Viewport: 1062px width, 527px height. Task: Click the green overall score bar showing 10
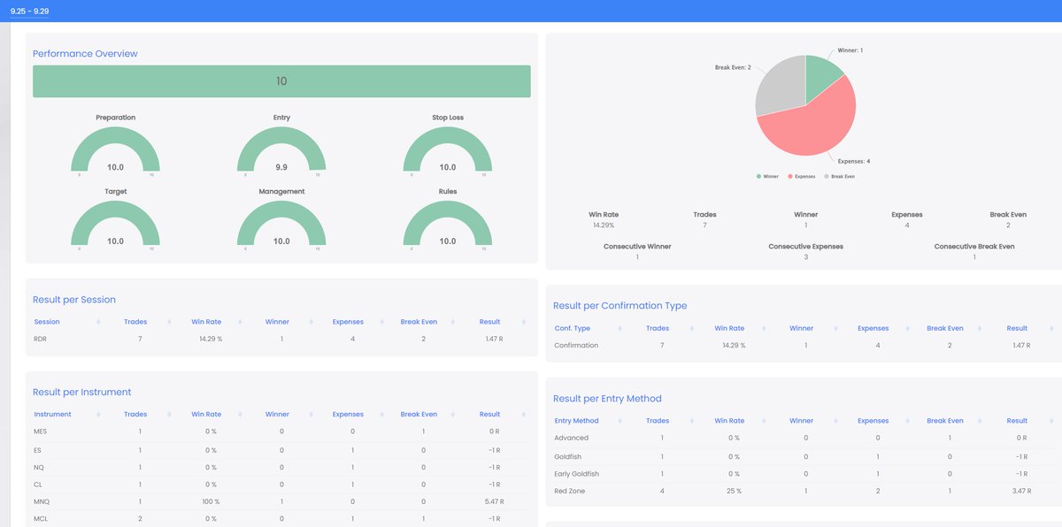point(281,81)
